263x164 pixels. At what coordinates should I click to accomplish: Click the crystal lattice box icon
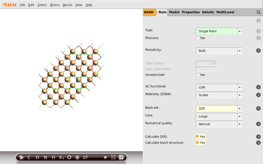coord(113,157)
